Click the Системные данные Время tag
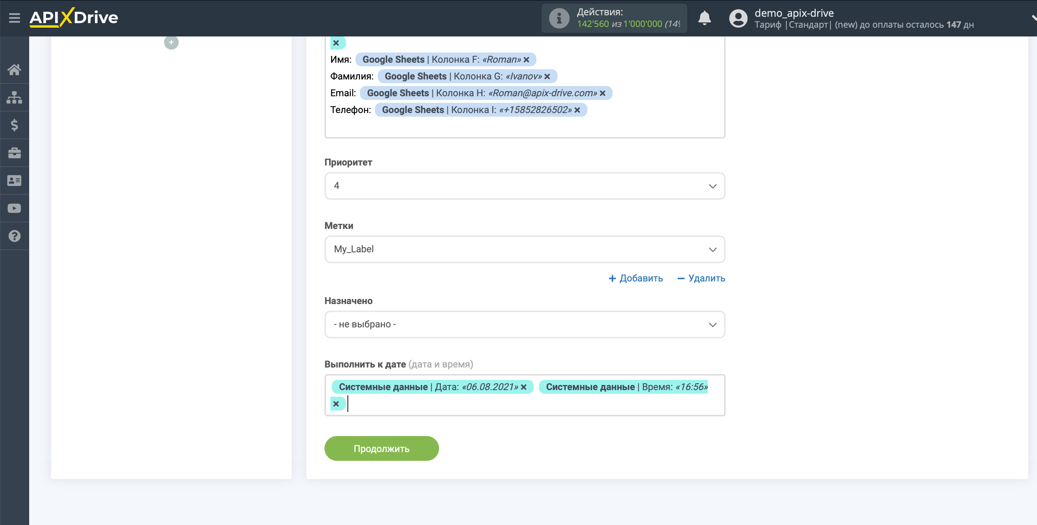Viewport: 1037px width, 525px height. coord(623,387)
